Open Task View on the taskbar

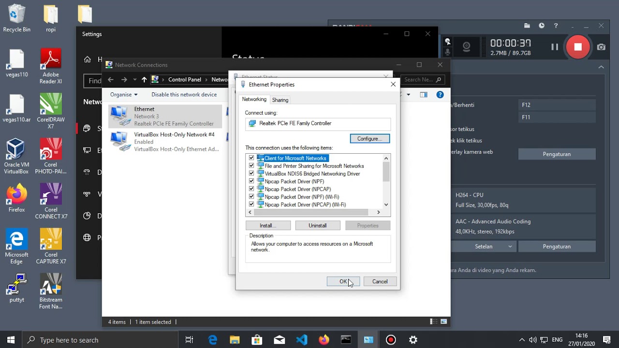pyautogui.click(x=190, y=340)
